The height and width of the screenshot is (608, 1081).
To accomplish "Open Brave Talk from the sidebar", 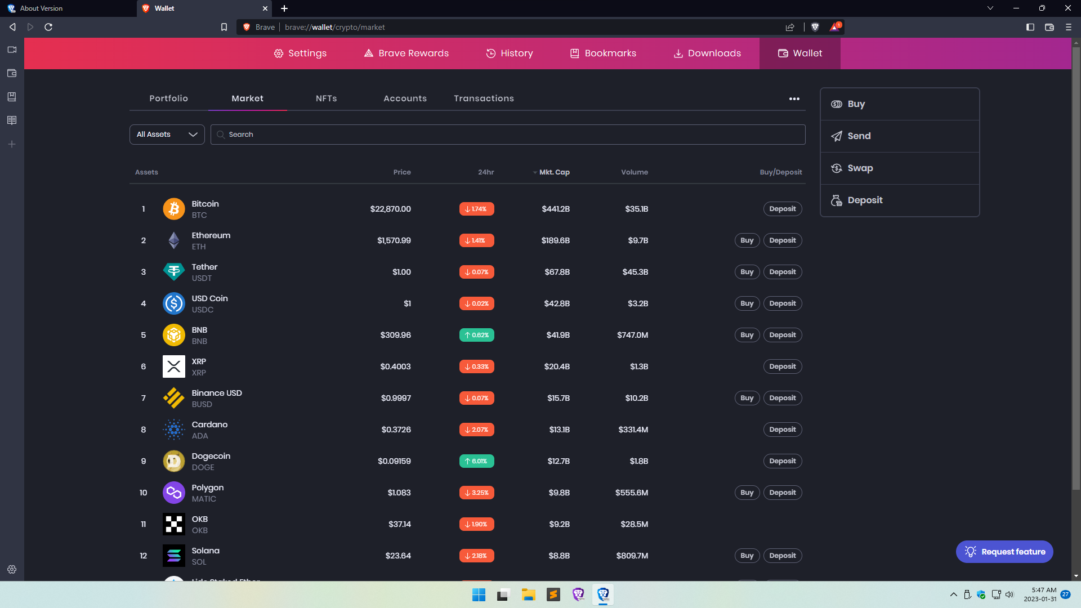I will click(11, 50).
